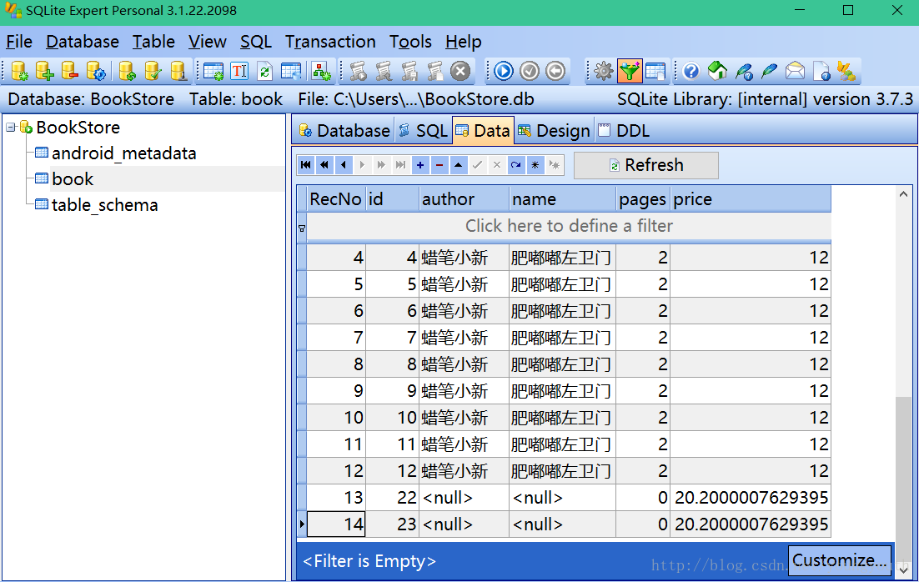The width and height of the screenshot is (919, 582).
Task: Click 'Click here to define a filter' row
Action: tap(569, 226)
